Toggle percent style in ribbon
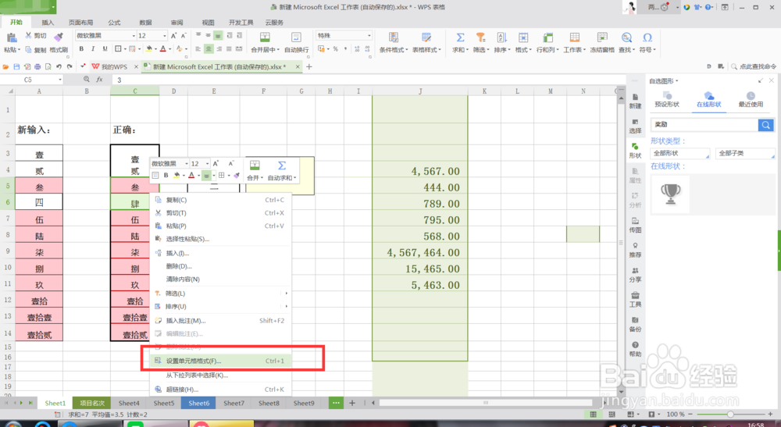The image size is (781, 427). pyautogui.click(x=336, y=48)
